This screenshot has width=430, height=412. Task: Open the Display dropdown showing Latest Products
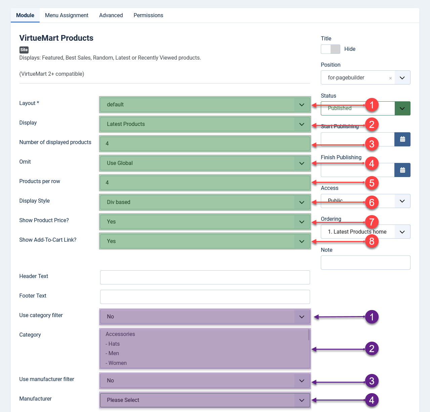(205, 124)
